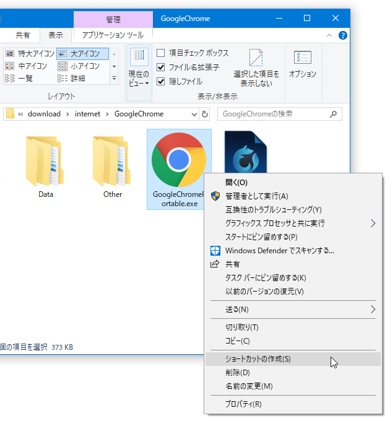Open folder Options (オプション)

coord(303,64)
